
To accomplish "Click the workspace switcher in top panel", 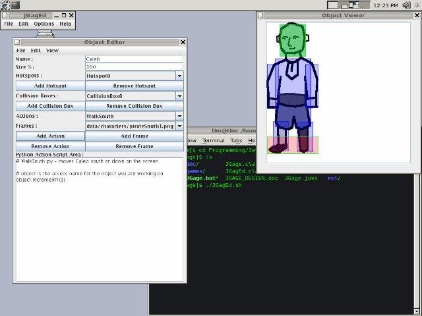I will pyautogui.click(x=349, y=5).
